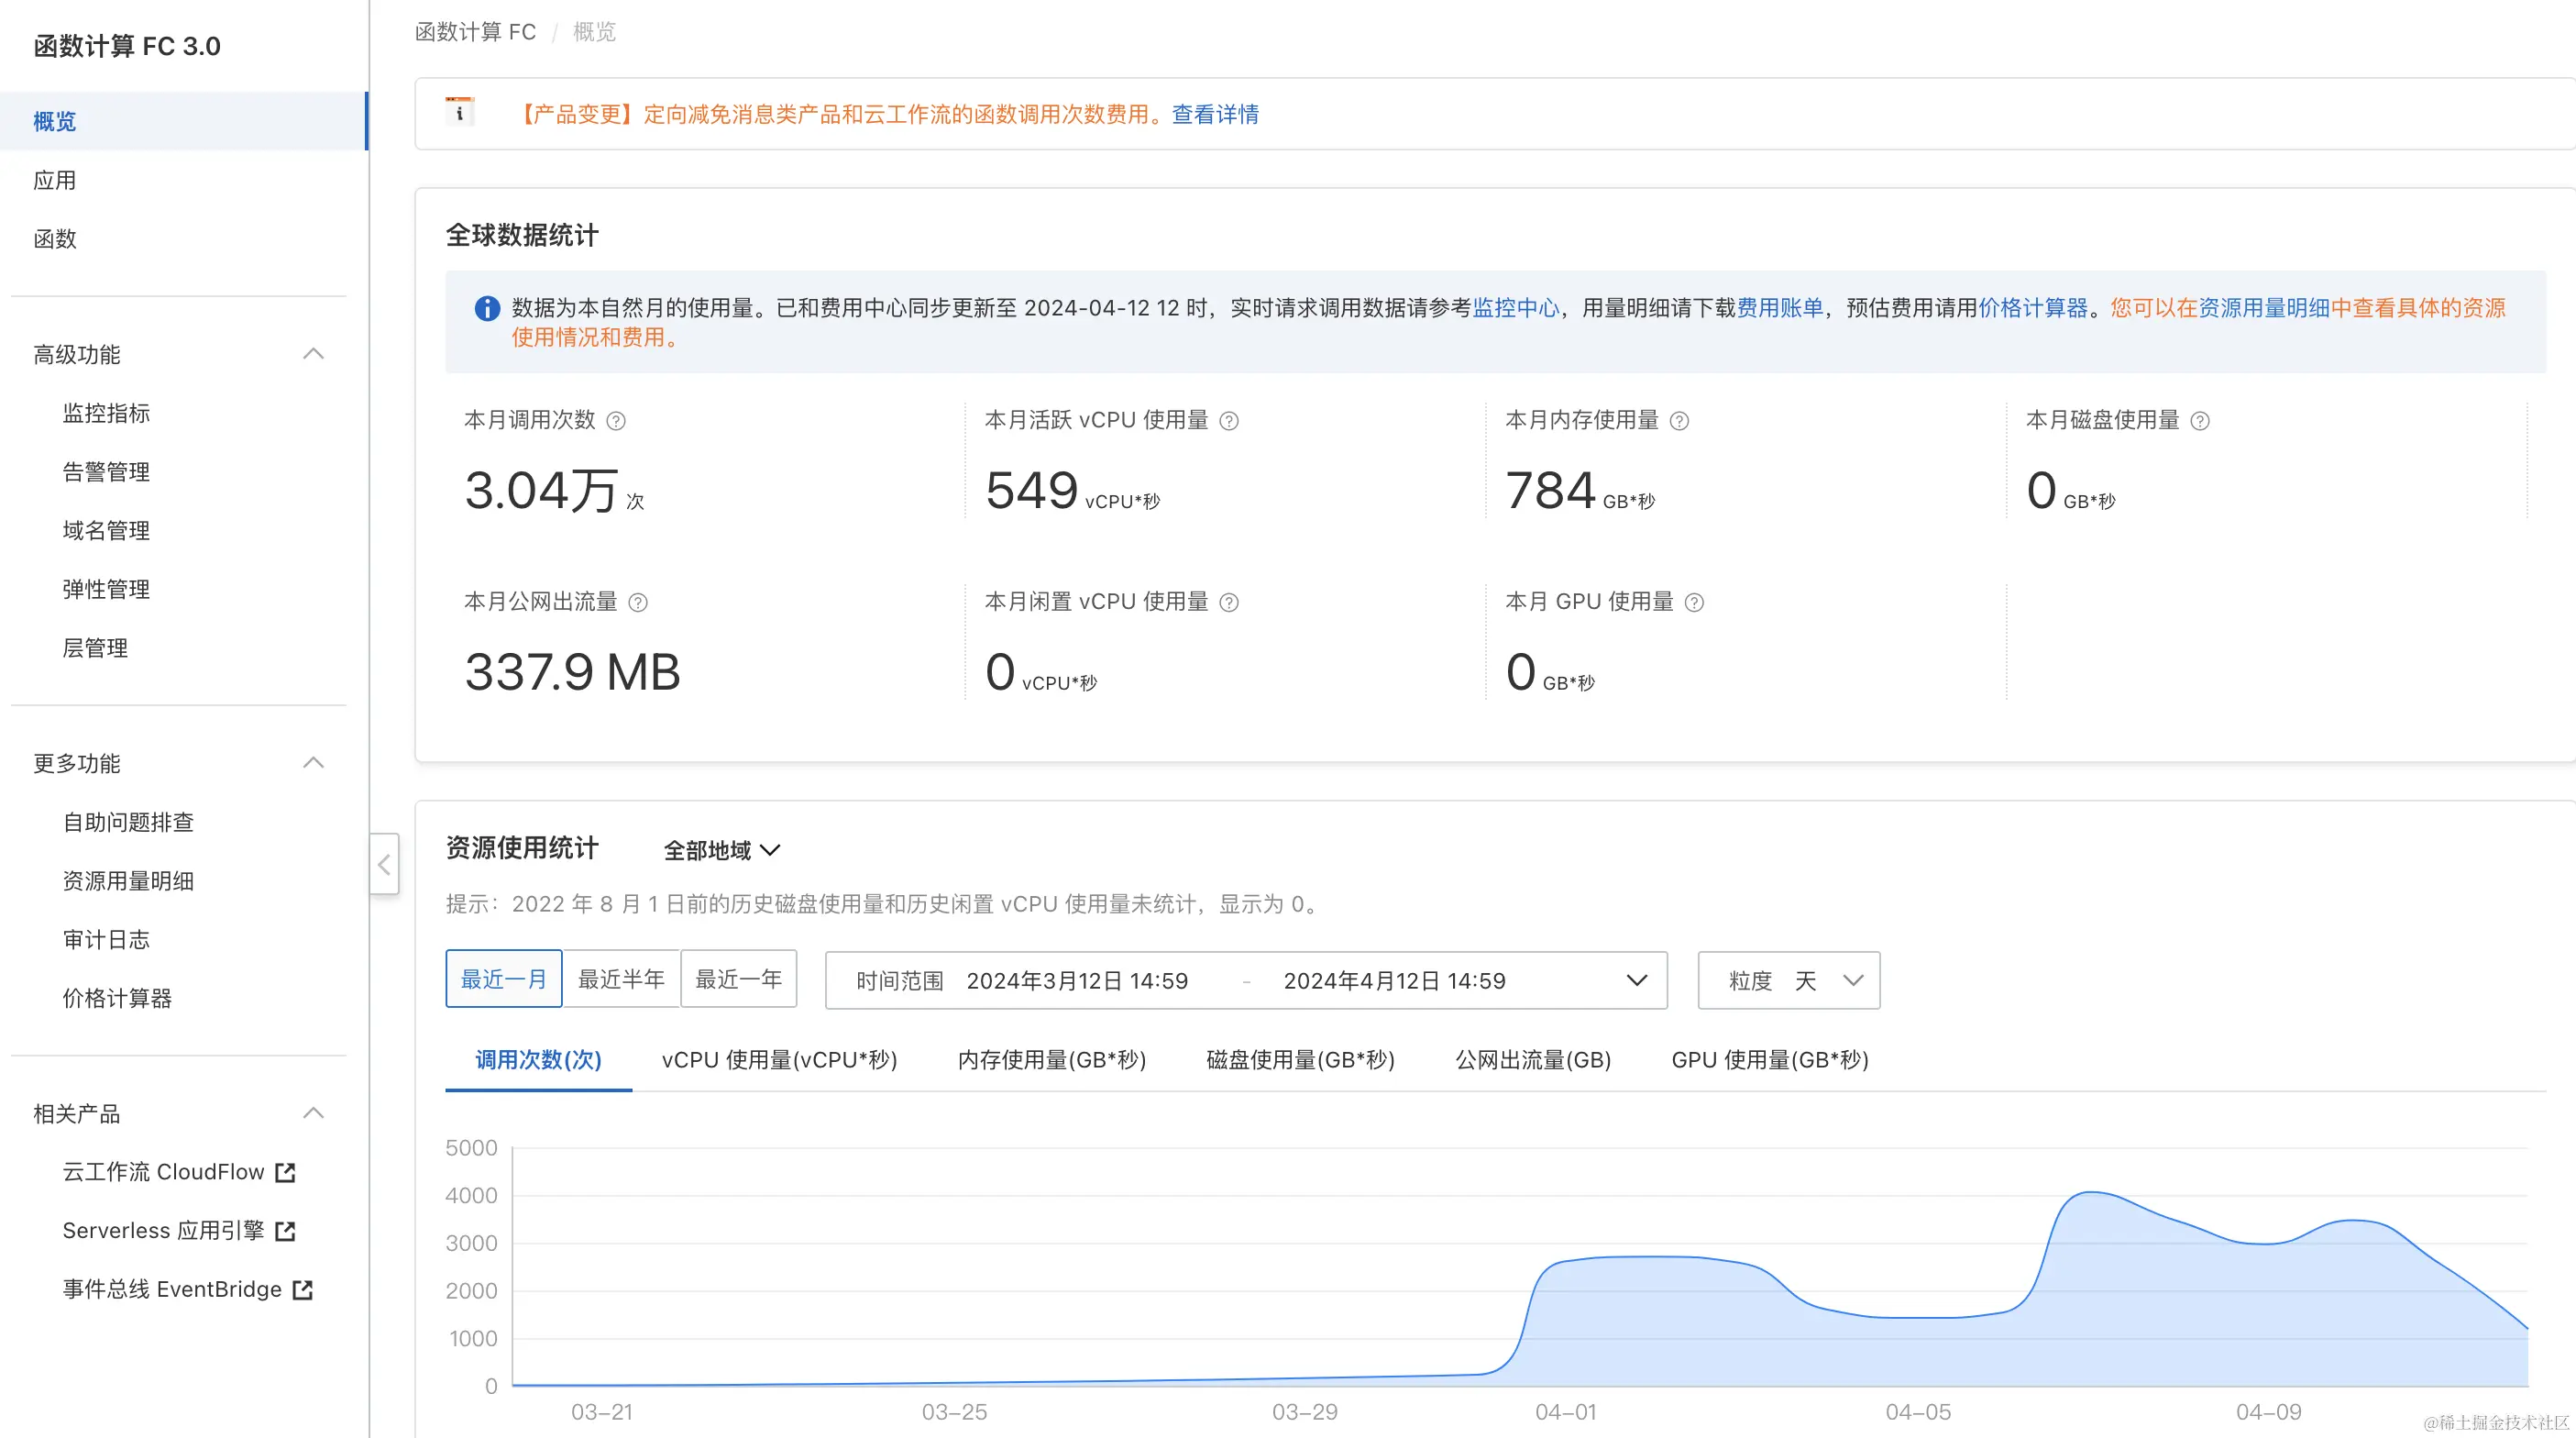The width and height of the screenshot is (2576, 1438).
Task: Select the 最近一月 time option
Action: click(504, 979)
